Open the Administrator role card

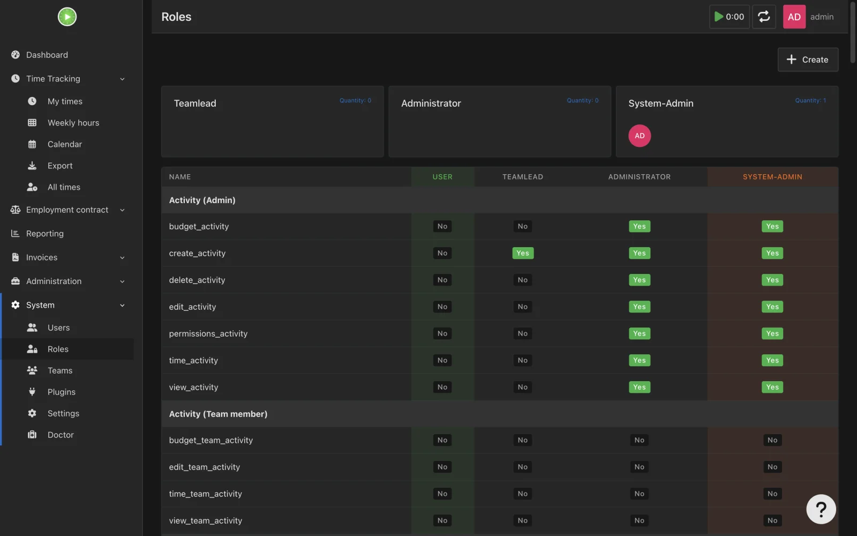pyautogui.click(x=500, y=122)
